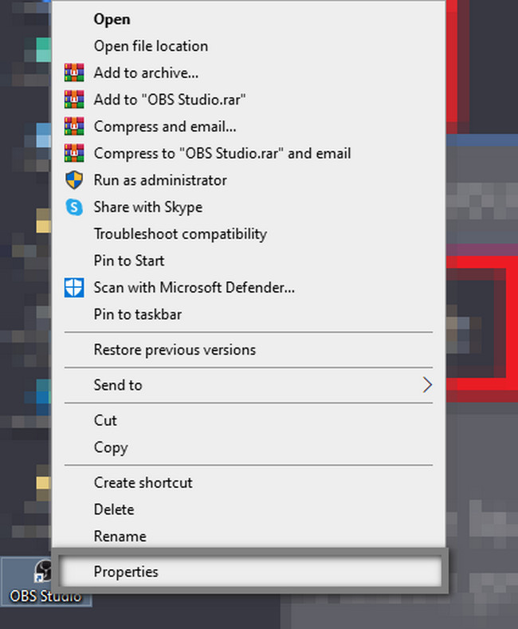
Task: Select the OBS Studio desktop shortcut icon
Action: 45,582
